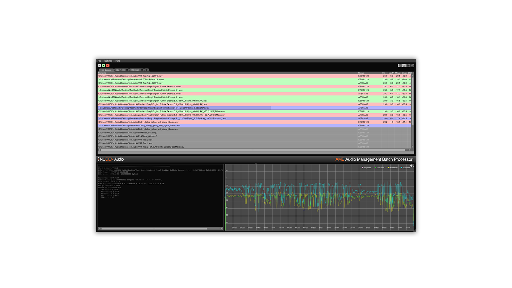
Task: Toggle Integrated trace via pink legend swatch
Action: click(363, 168)
